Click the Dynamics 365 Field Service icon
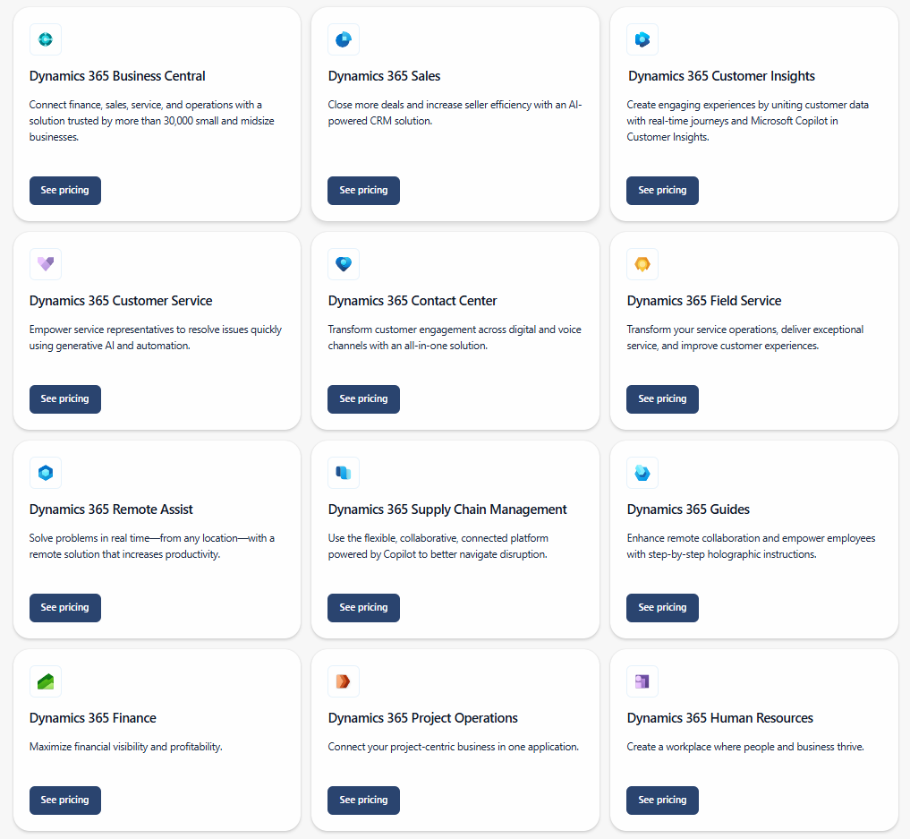Screen dimensions: 910x839 642,264
